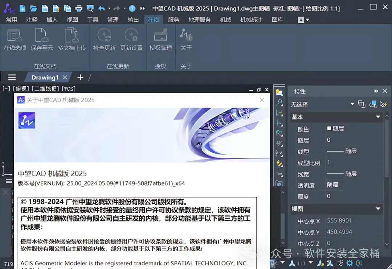The height and width of the screenshot is (269, 392).
Task: Switch to the 输出 ribbon tab
Action: click(133, 20)
